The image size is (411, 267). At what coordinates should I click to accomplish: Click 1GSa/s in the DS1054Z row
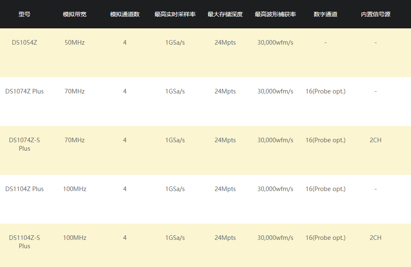175,43
